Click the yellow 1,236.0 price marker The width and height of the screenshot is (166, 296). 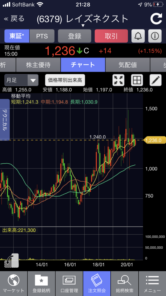154,140
